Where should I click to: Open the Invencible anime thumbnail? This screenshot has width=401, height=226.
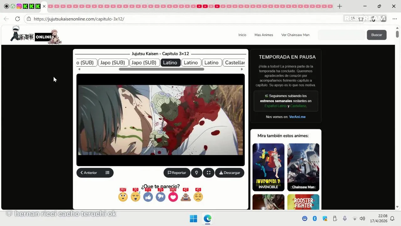coord(268,167)
